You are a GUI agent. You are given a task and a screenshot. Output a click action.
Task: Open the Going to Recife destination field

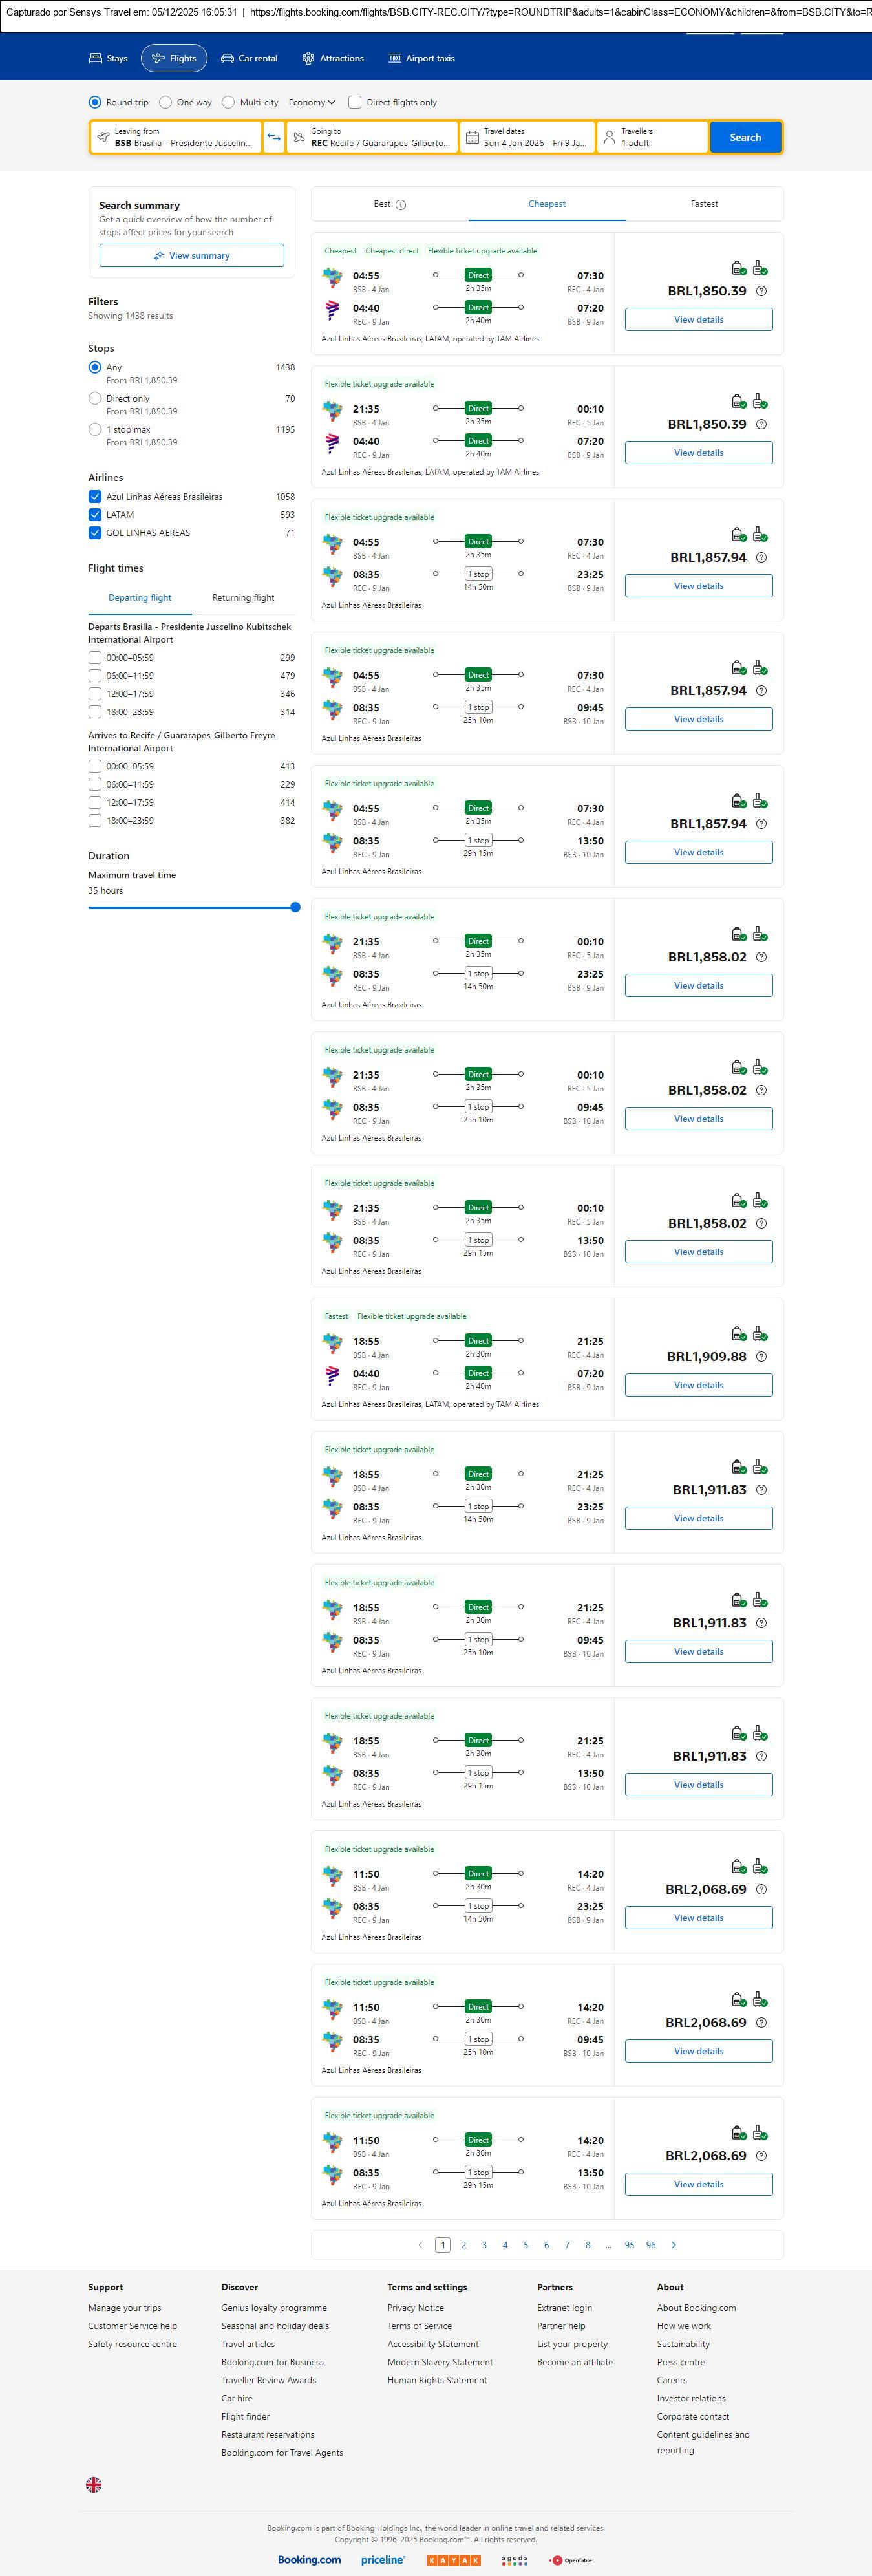(372, 137)
